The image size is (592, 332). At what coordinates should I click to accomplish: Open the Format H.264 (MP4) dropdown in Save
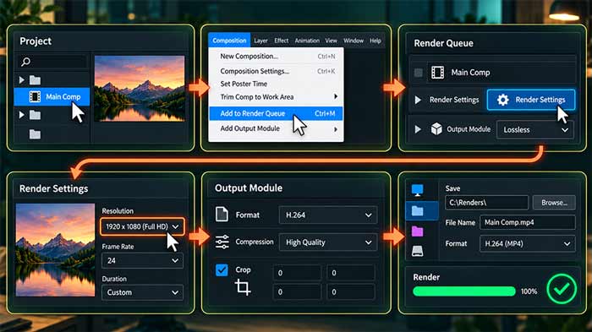click(528, 243)
